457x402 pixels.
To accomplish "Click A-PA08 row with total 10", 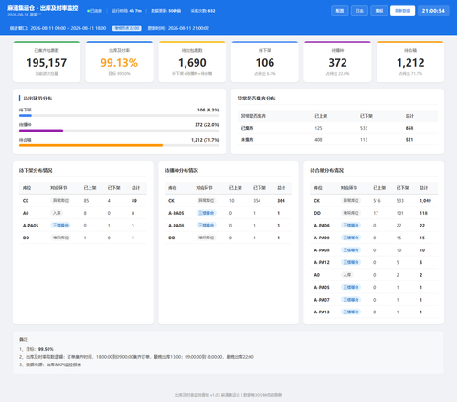I will [374, 250].
